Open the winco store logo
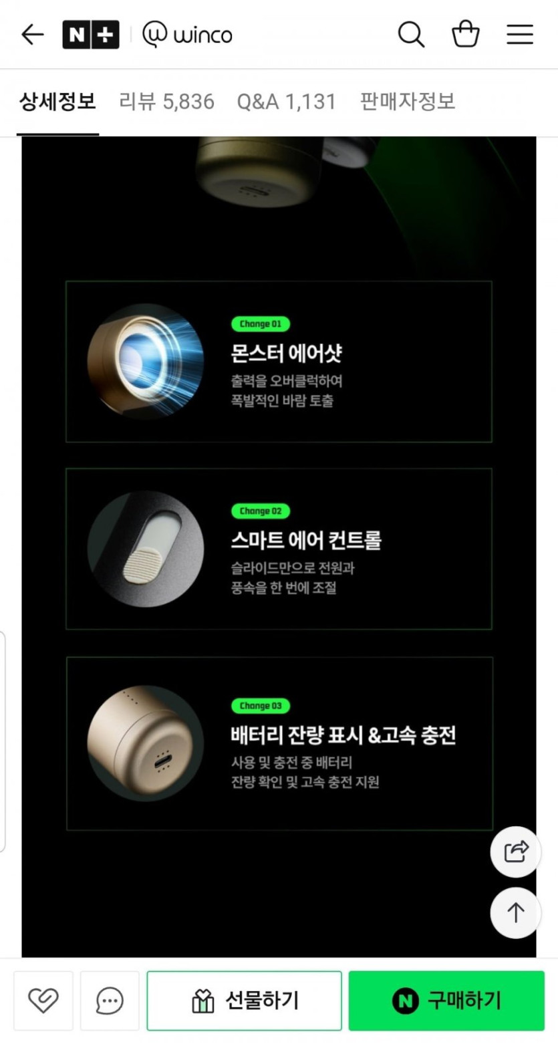Viewport: 558px width, 1050px height. [x=188, y=34]
